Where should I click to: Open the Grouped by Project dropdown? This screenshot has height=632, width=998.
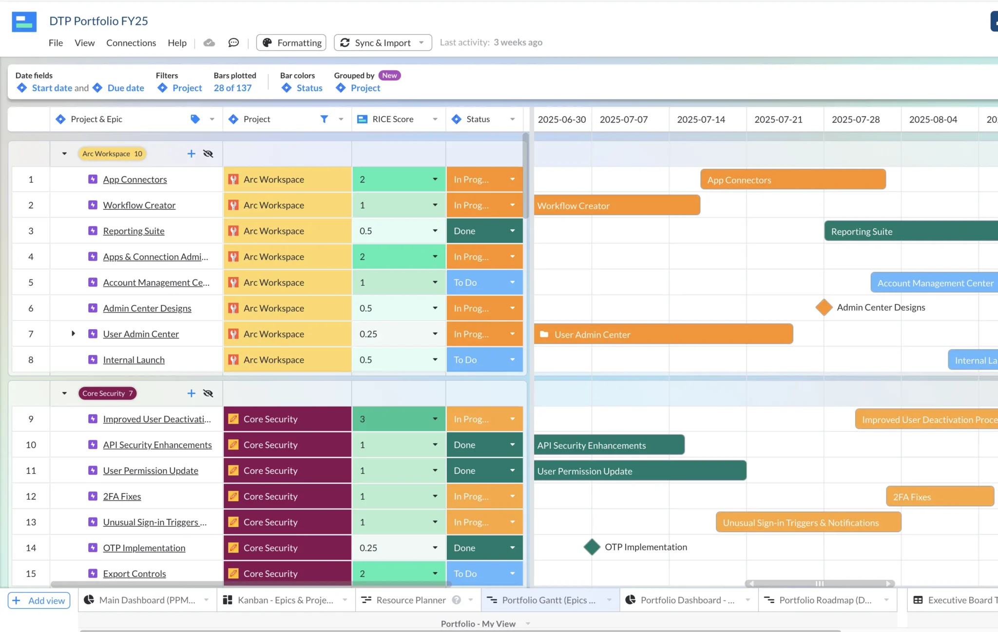pyautogui.click(x=365, y=87)
